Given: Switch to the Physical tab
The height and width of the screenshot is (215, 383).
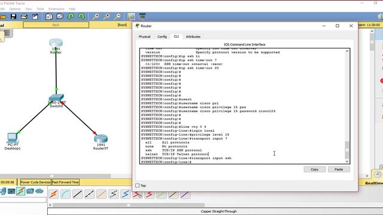Looking at the screenshot, I should (x=144, y=36).
